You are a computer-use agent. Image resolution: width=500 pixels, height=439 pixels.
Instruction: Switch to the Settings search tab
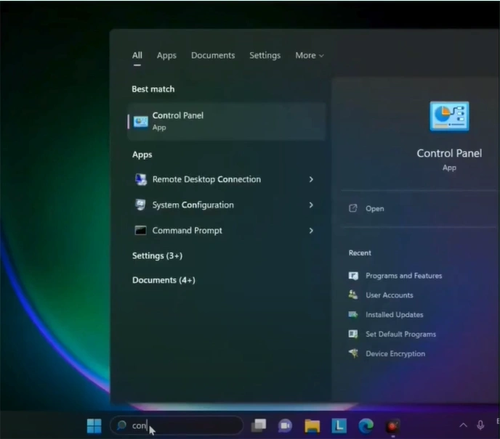(x=265, y=56)
